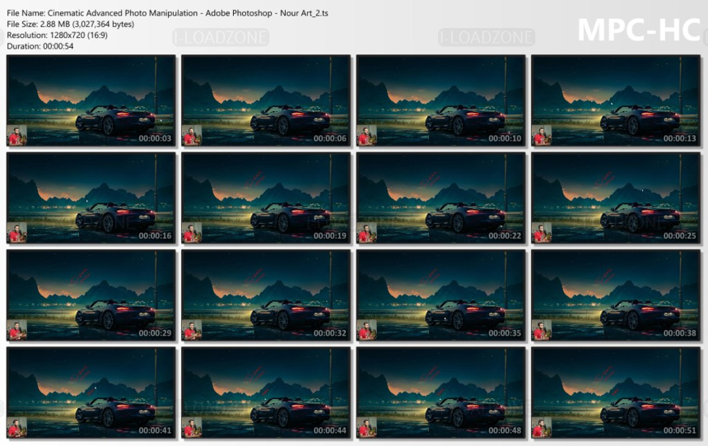Screen dimensions: 708x446
Task: Click the Resolution 1280x720 (16:9) line
Action: tap(57, 35)
